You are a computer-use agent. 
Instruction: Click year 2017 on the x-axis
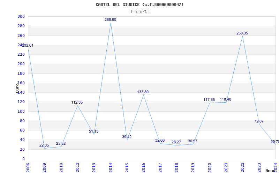[160, 168]
